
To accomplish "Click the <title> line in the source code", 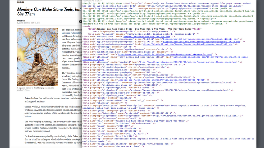I will click(145, 29).
